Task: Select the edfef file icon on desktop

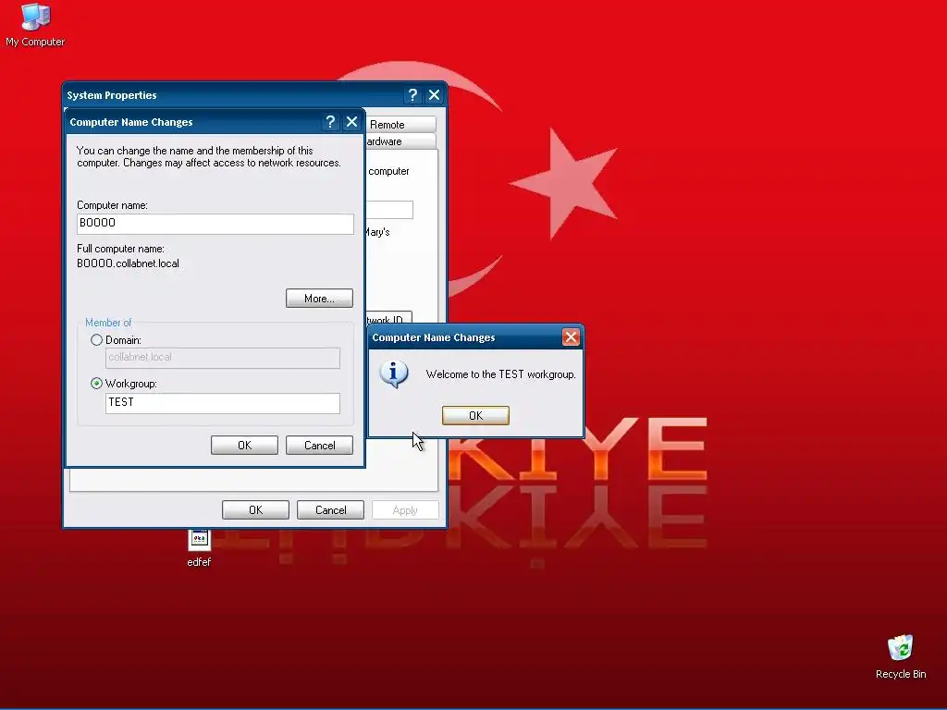Action: [200, 547]
